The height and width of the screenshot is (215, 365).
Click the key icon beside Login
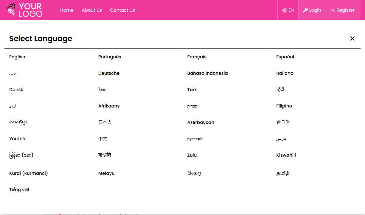point(305,10)
